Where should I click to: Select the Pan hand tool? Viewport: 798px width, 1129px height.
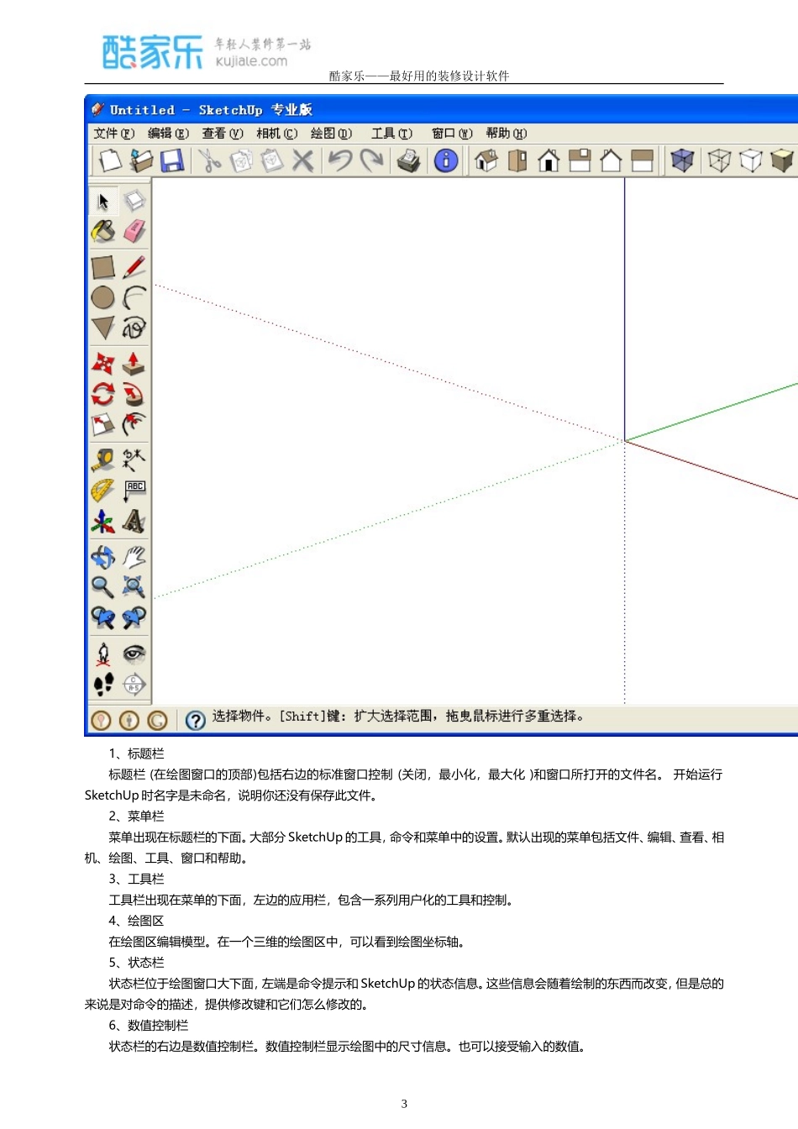coord(134,557)
